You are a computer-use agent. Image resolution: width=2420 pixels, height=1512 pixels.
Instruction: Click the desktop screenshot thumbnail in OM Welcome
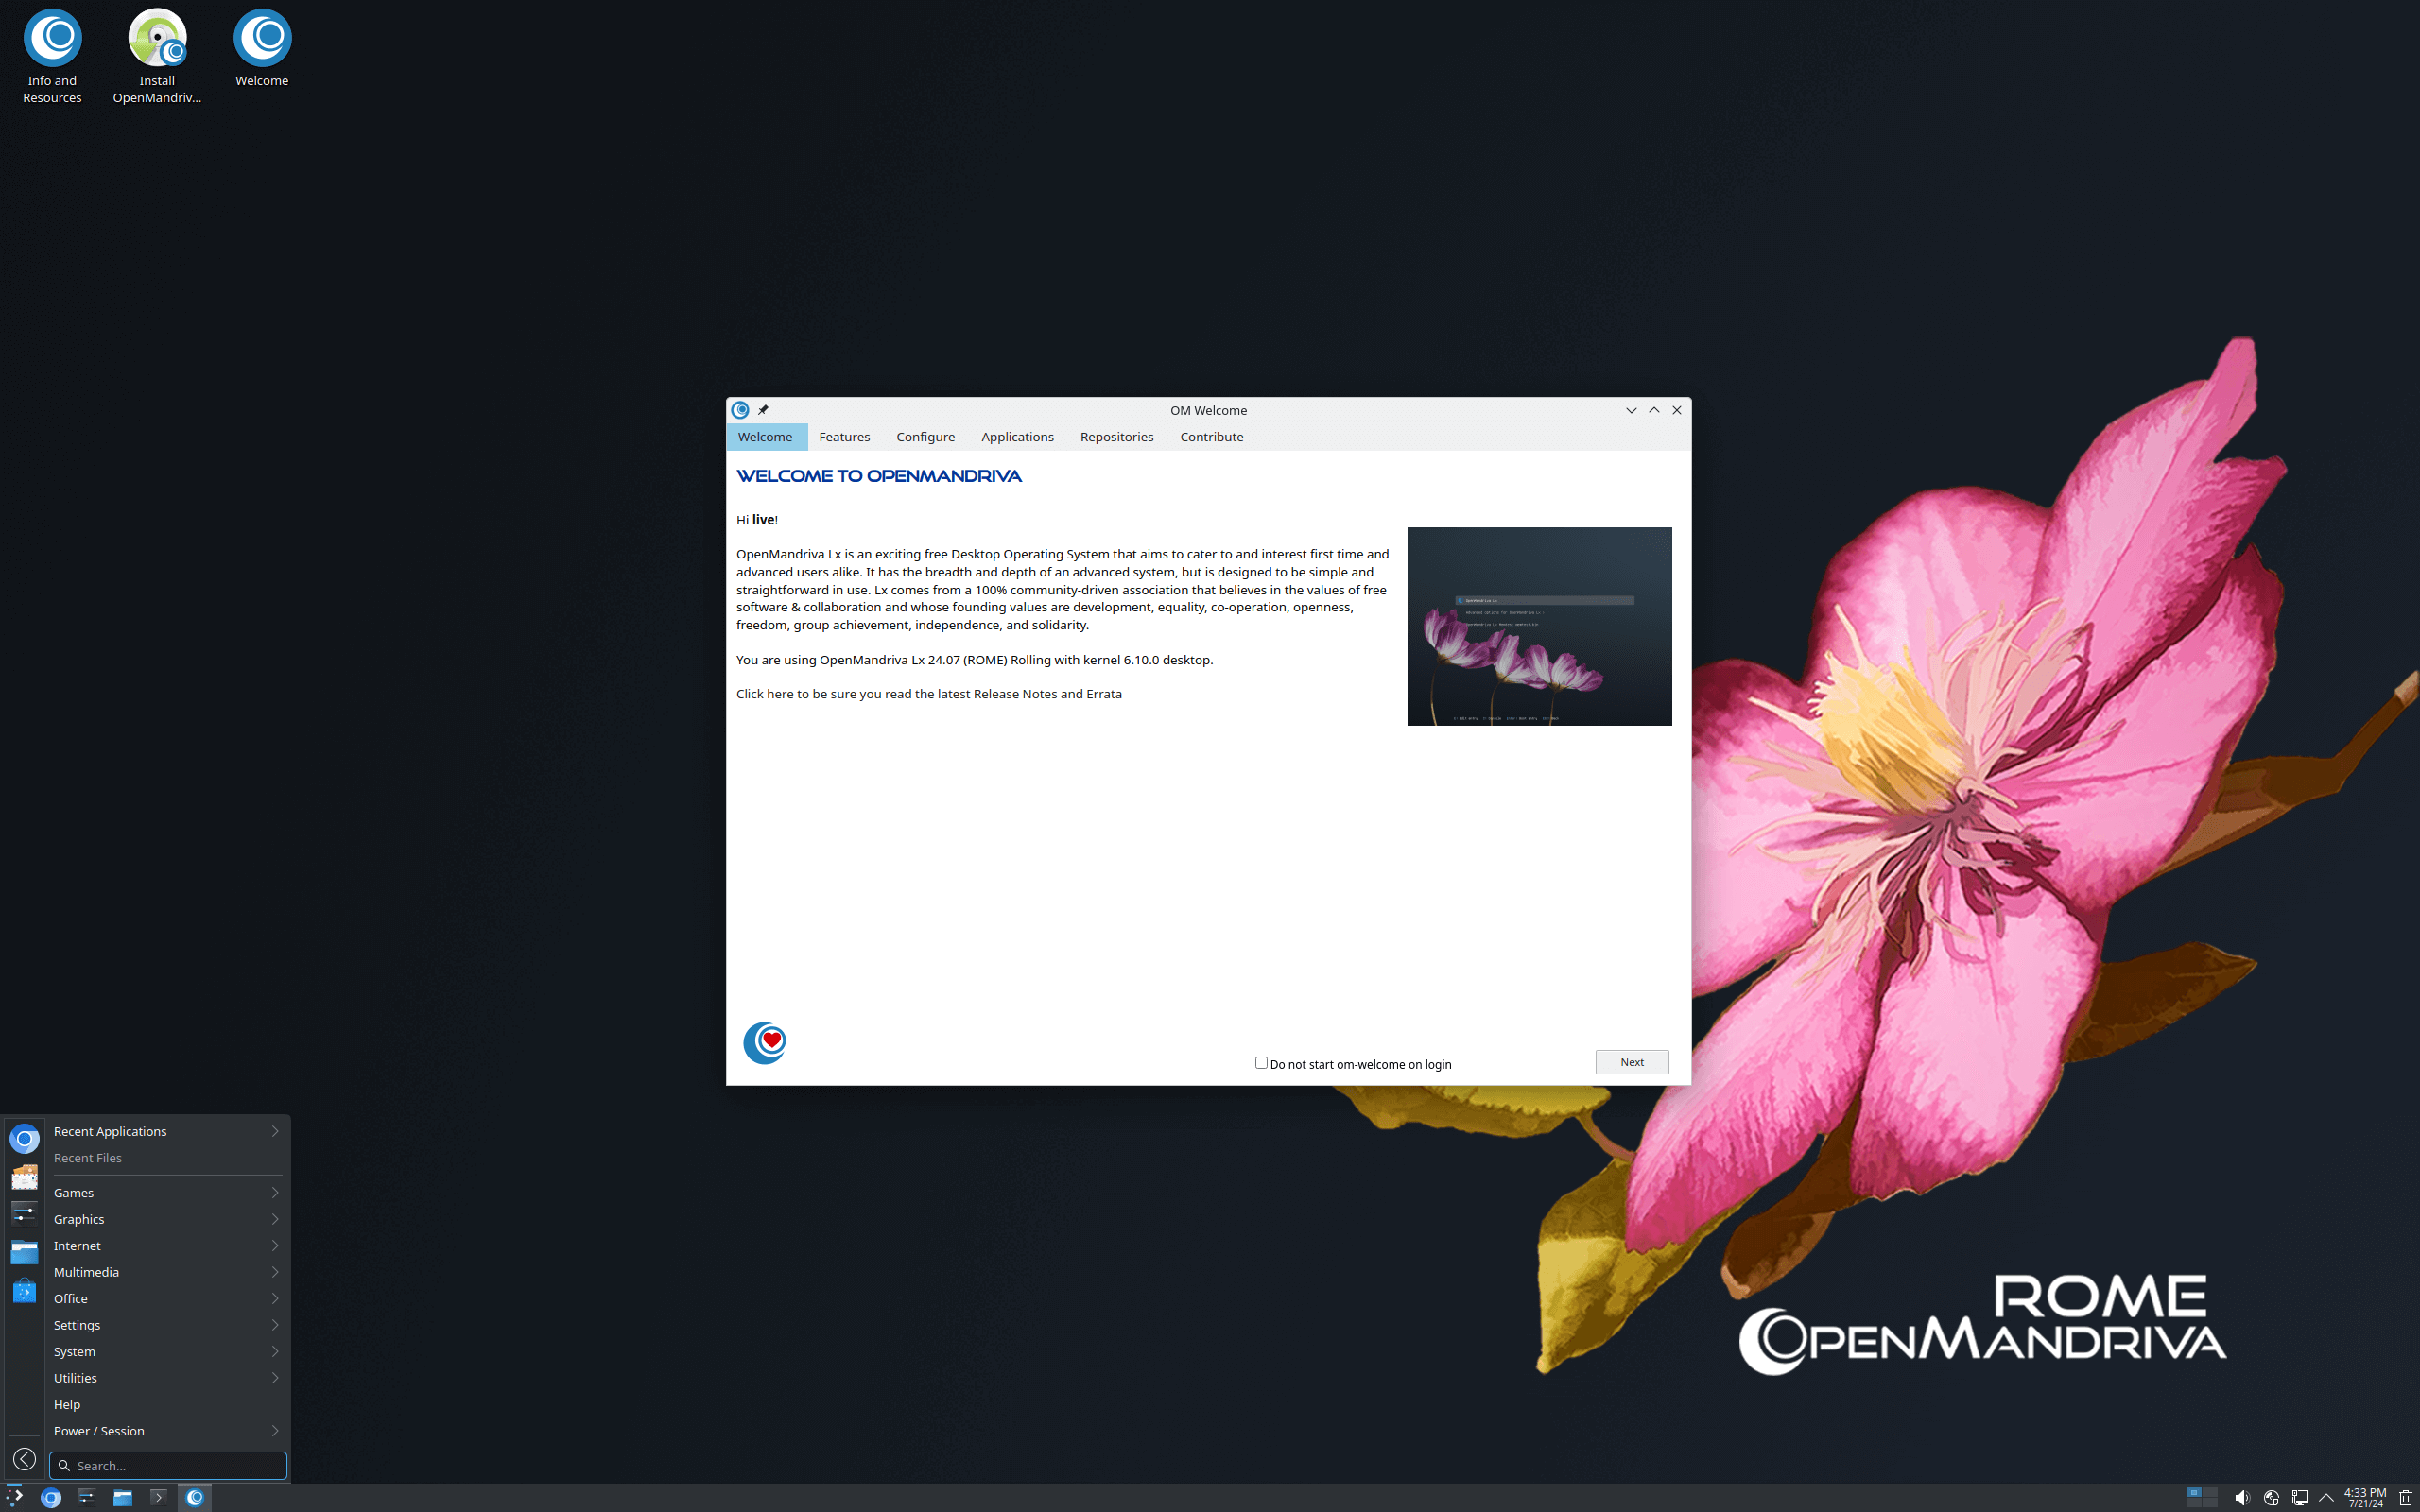(x=1539, y=626)
